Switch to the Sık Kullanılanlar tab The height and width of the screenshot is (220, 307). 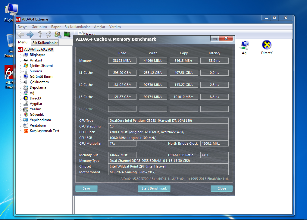pyautogui.click(x=45, y=43)
